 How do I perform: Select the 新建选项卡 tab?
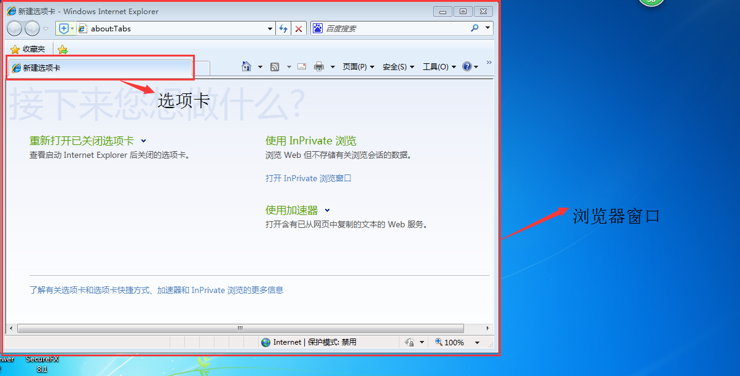(x=98, y=68)
